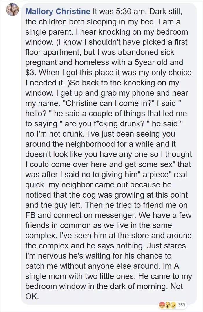The height and width of the screenshot is (312, 203).
Task: View who reacted with the crying face
Action: click(x=174, y=305)
